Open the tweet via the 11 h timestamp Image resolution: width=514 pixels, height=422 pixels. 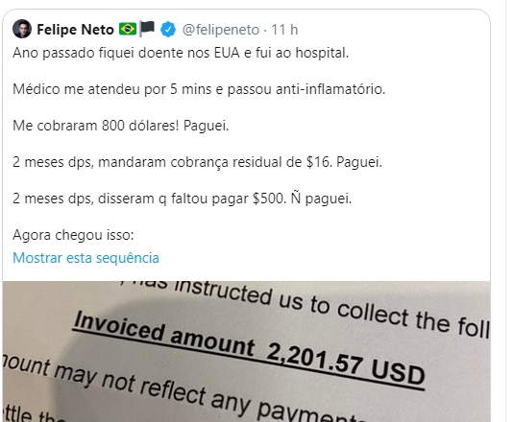[x=284, y=30]
